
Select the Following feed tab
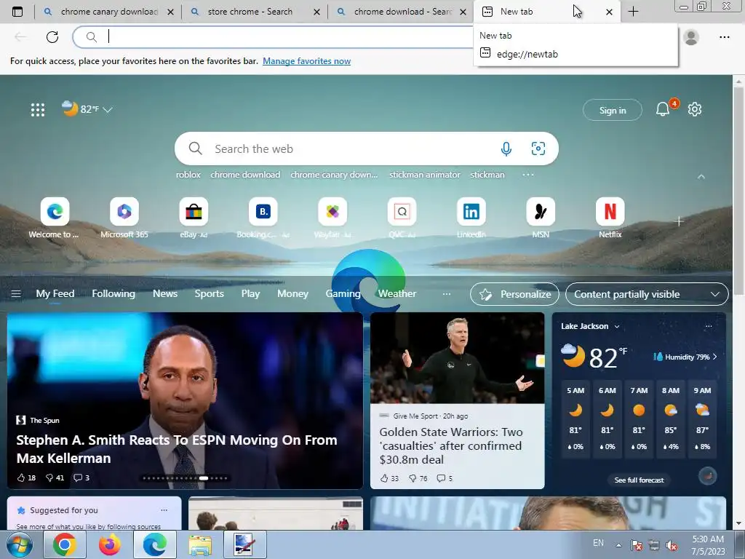pyautogui.click(x=113, y=294)
